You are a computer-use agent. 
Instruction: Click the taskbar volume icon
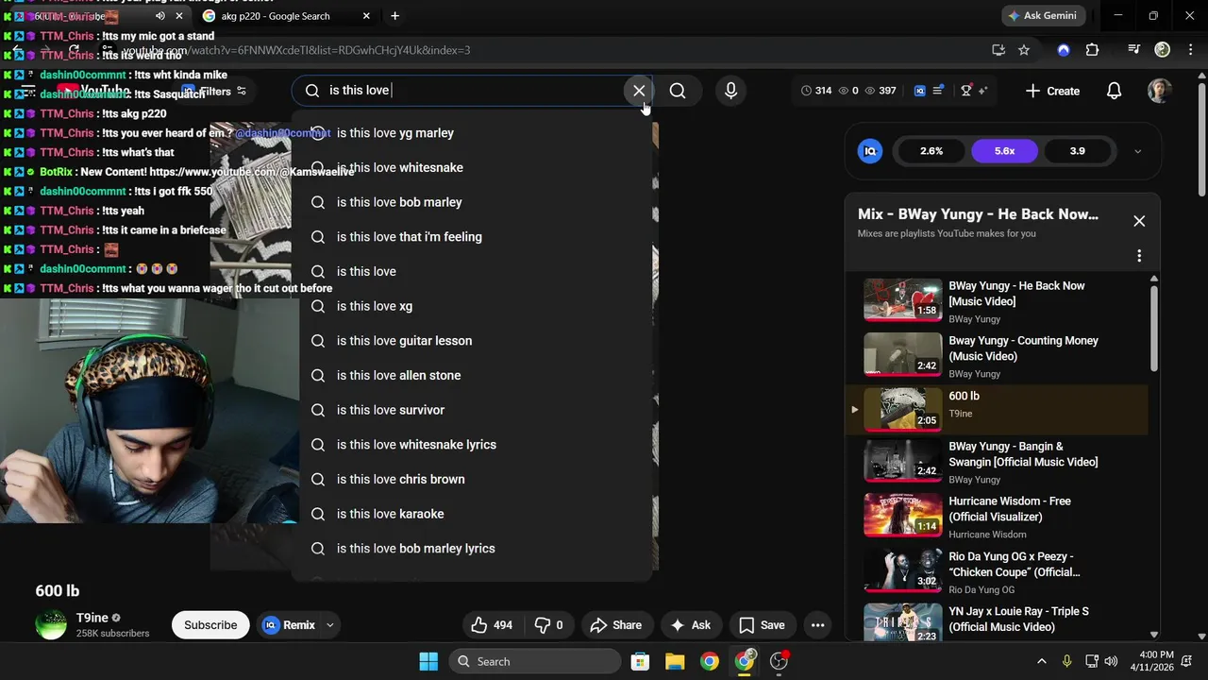point(1111,661)
